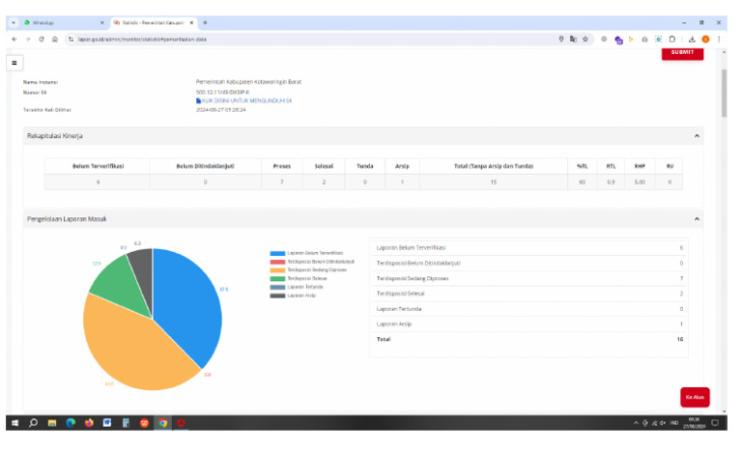Click the Selesai column header
Screen dimensions: 742x450
(x=325, y=166)
